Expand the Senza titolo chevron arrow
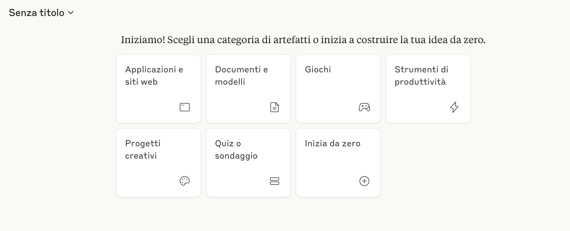570x231 pixels. 71,13
